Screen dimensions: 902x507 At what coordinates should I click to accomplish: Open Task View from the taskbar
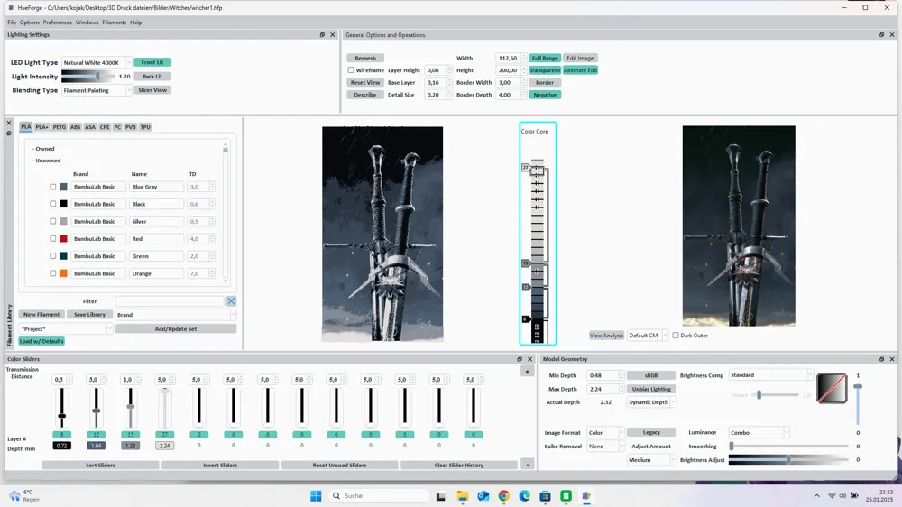point(441,496)
